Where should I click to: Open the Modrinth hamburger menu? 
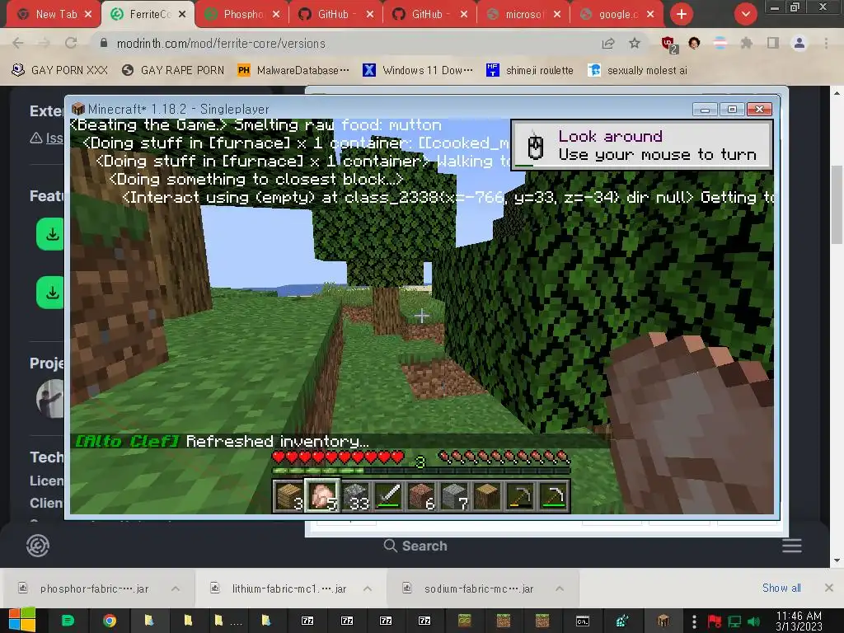(792, 546)
